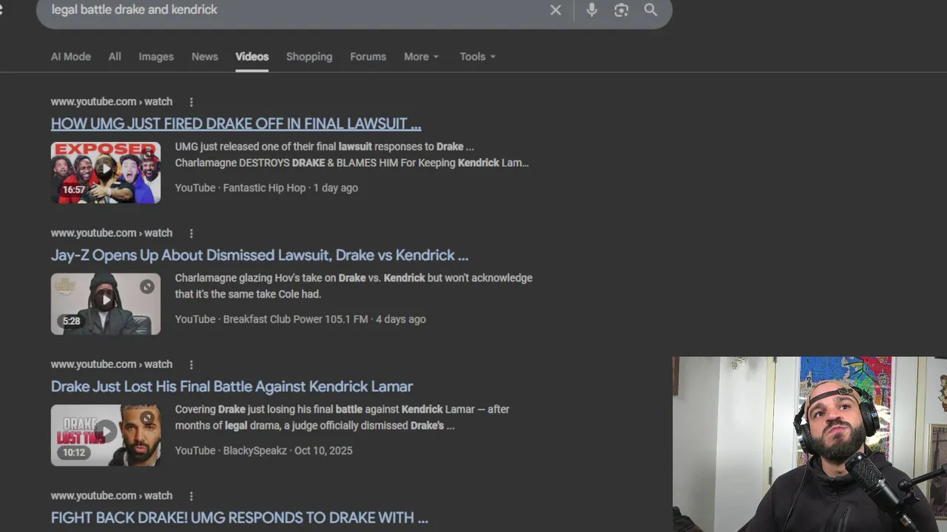947x532 pixels.
Task: Click the streamer webcam overlay
Action: [x=809, y=444]
